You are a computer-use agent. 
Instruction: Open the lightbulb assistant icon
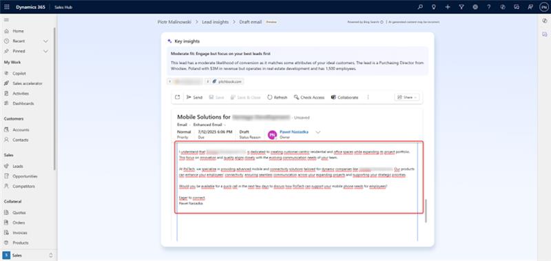[434, 7]
